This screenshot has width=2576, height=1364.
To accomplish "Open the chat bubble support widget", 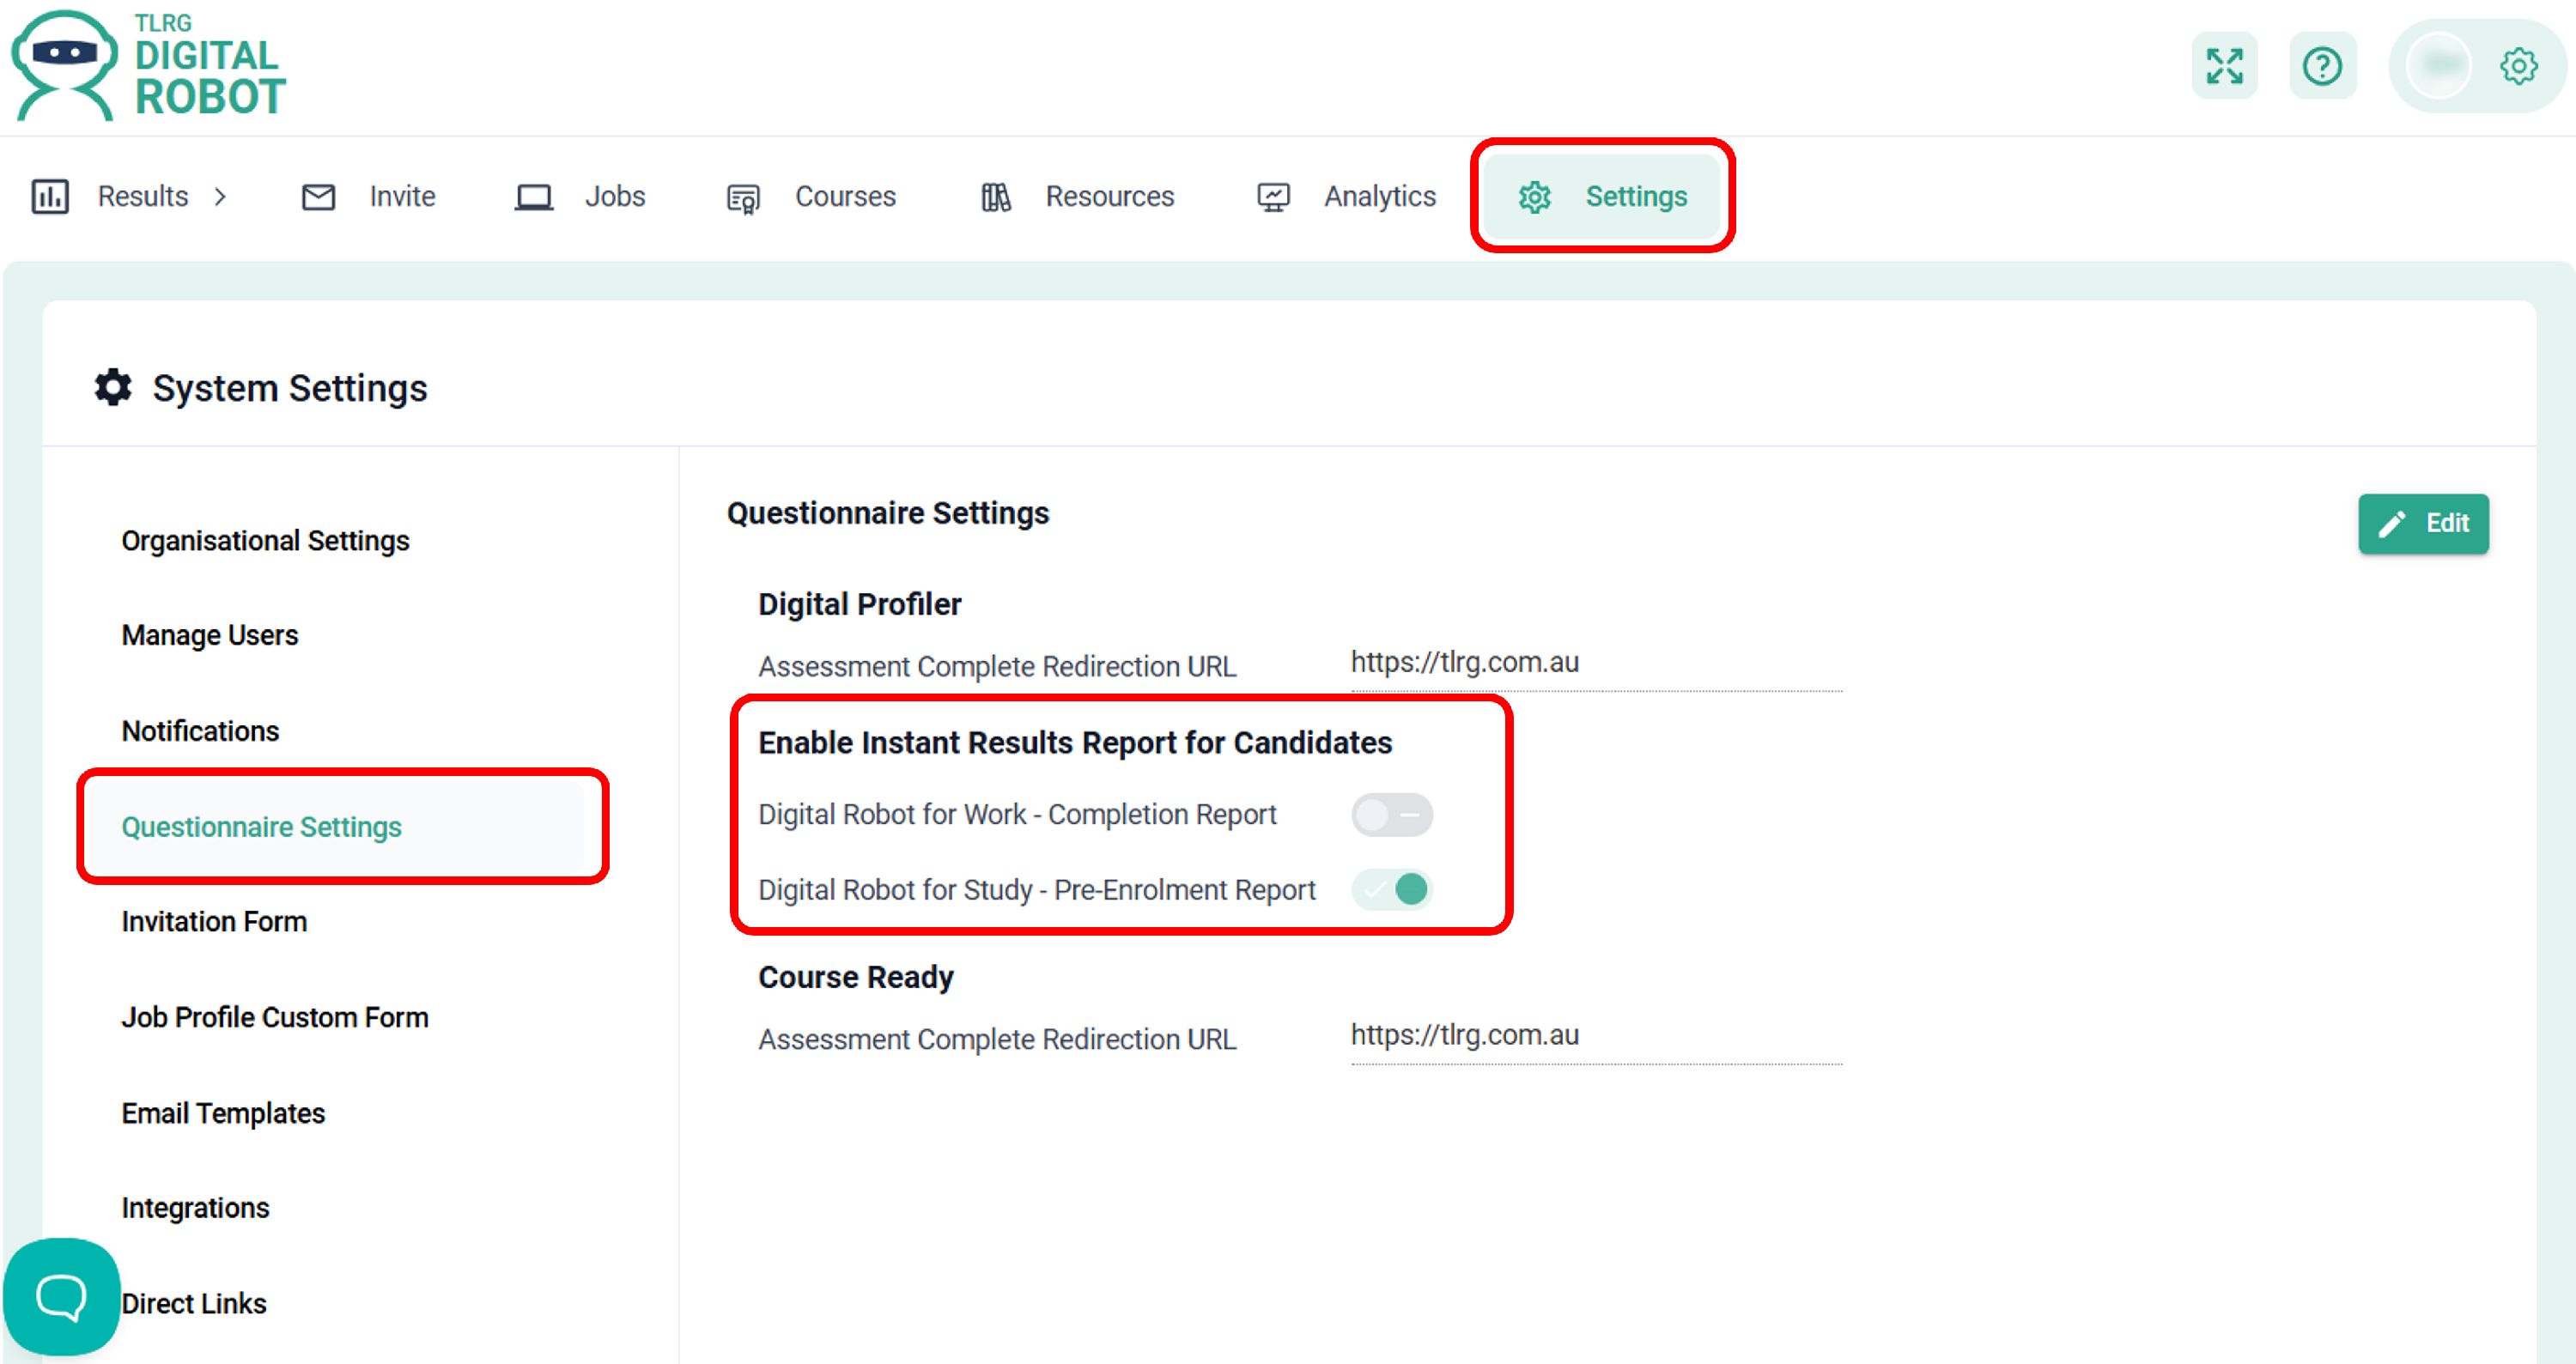I will point(61,1297).
